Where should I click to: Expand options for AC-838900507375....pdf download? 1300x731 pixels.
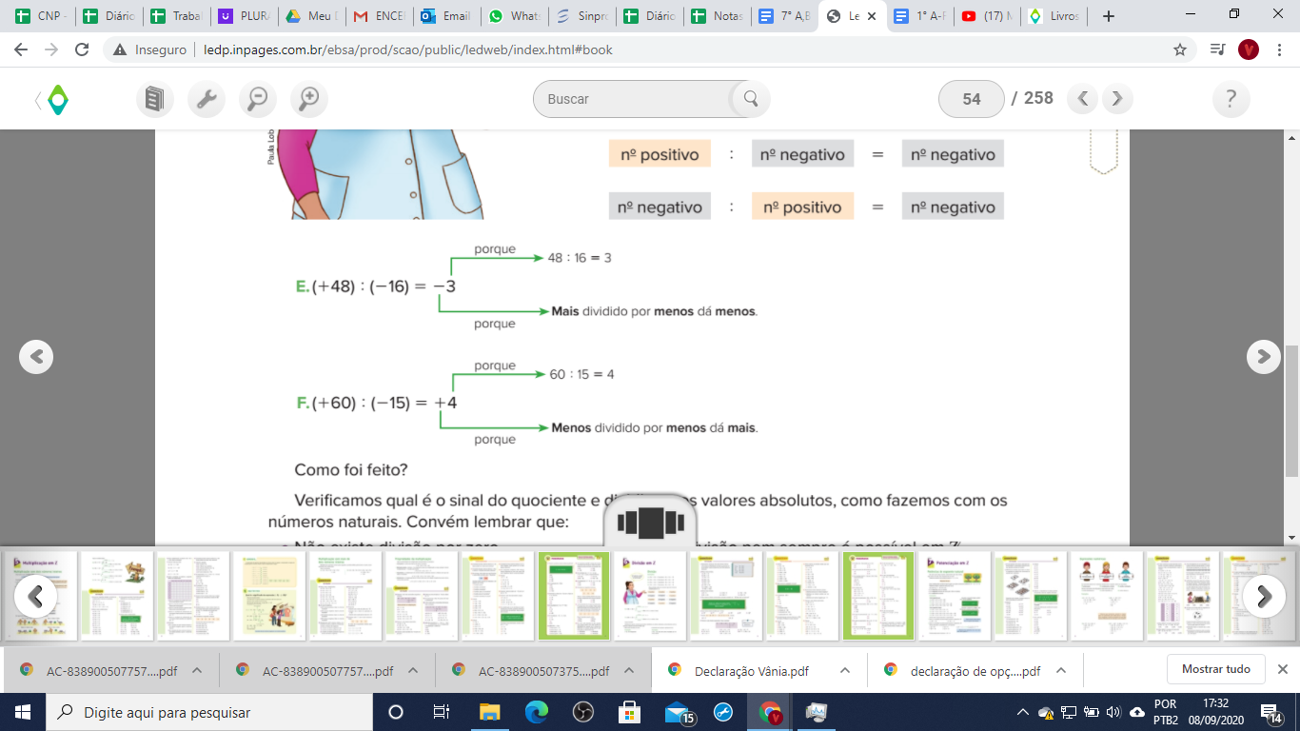pyautogui.click(x=629, y=670)
